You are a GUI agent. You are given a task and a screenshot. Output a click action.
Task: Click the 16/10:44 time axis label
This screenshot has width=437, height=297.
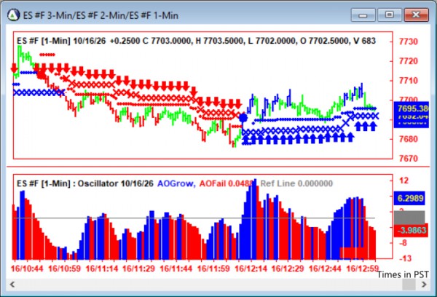click(x=27, y=269)
